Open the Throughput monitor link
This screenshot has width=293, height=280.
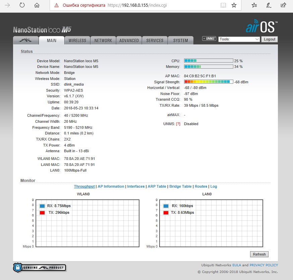[84, 186]
